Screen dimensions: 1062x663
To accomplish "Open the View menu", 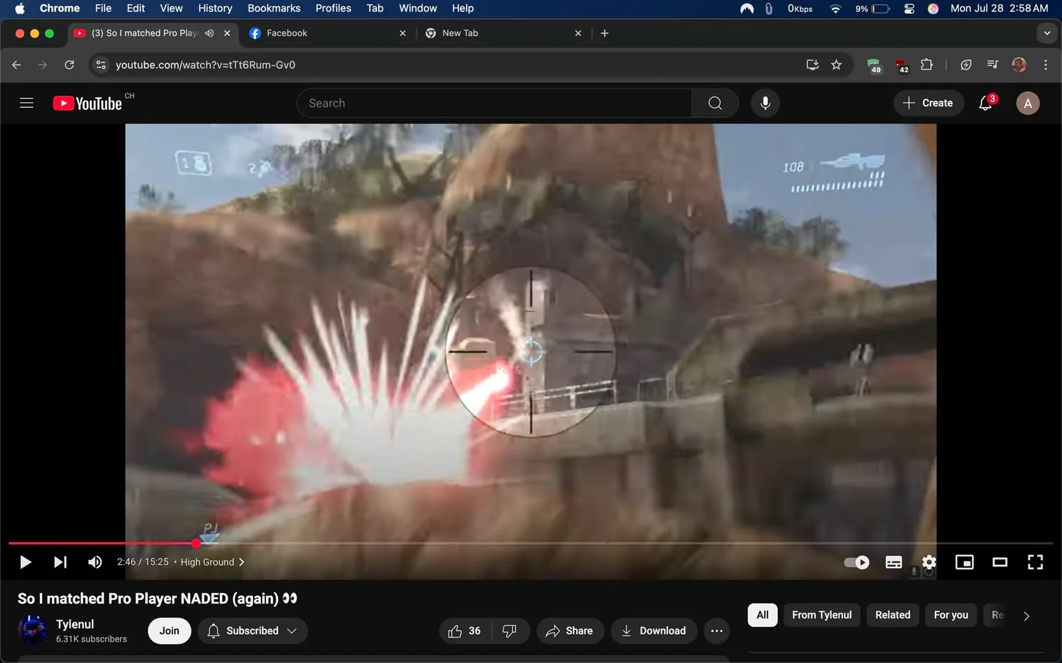I will pos(171,8).
